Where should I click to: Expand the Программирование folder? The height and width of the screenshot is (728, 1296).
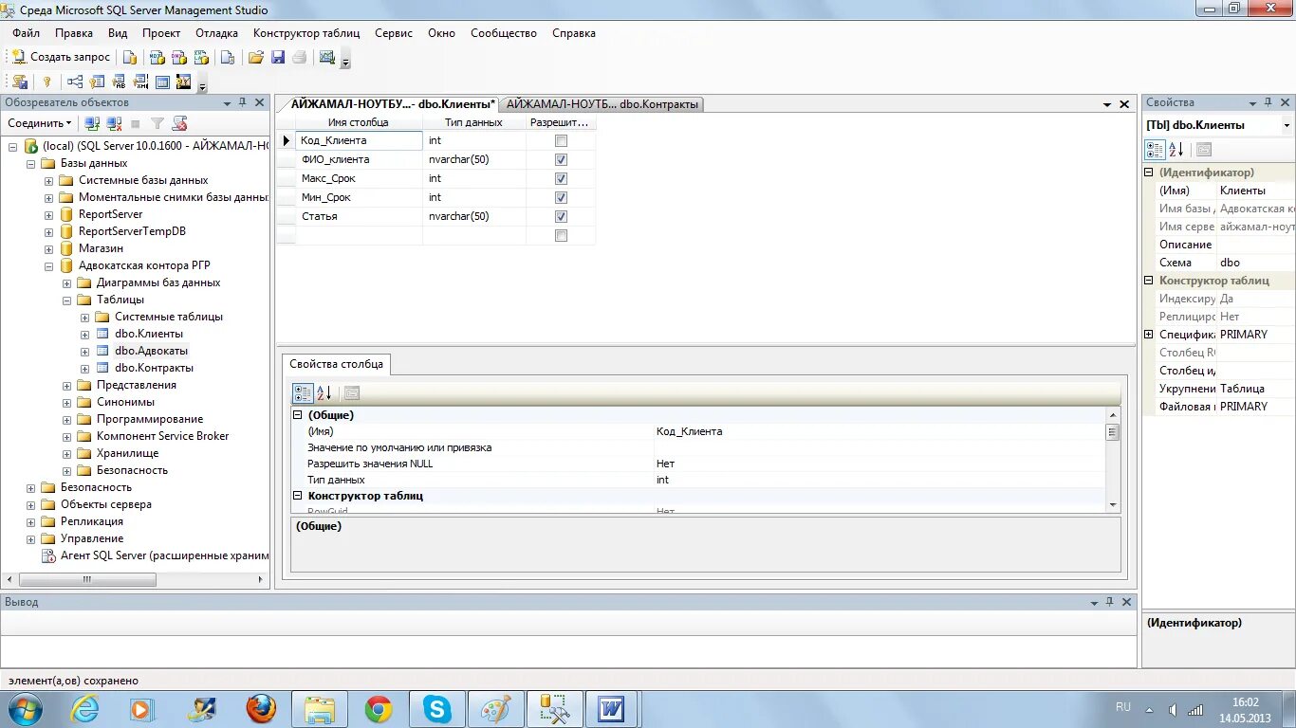tap(67, 419)
